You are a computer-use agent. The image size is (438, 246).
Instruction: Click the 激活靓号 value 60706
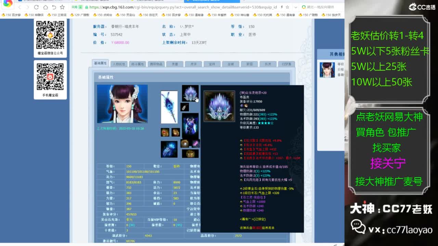click(130, 241)
